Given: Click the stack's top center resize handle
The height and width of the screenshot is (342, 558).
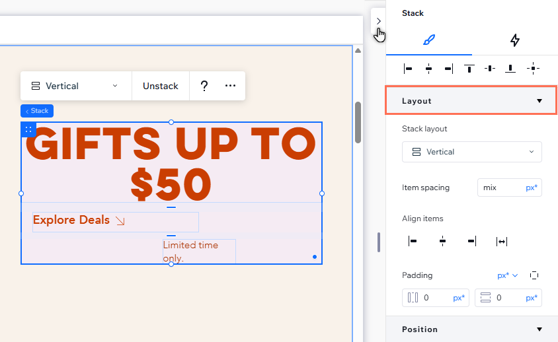Looking at the screenshot, I should coord(171,122).
